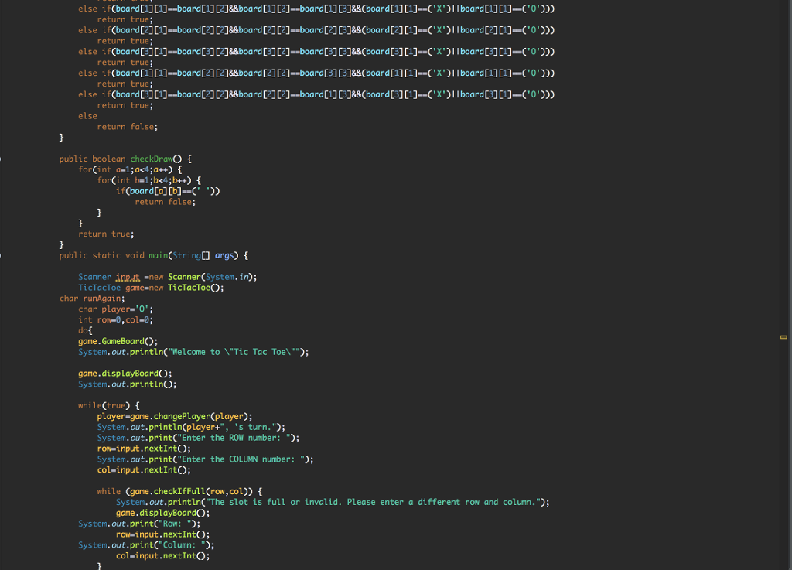Collapse the main method fold marker

pyautogui.click(x=2, y=255)
